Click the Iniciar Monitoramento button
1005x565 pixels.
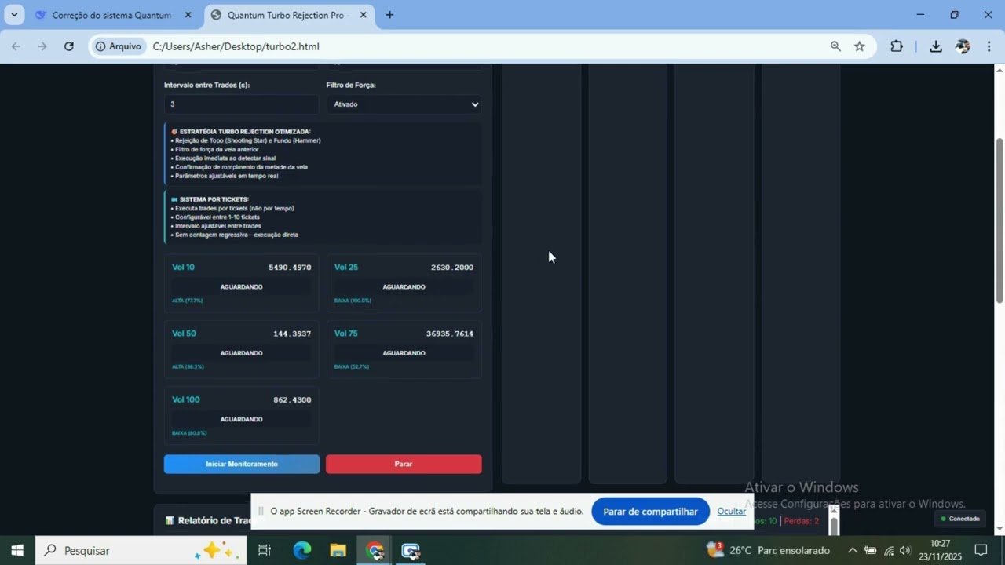[x=241, y=464]
